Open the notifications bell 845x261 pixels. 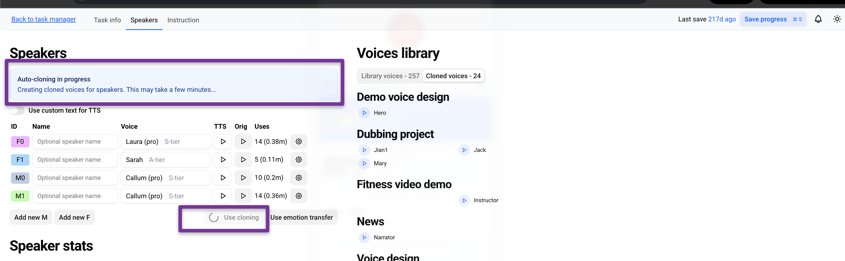[818, 19]
